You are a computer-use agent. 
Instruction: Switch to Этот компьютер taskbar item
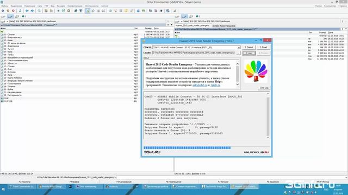[x=89, y=186]
